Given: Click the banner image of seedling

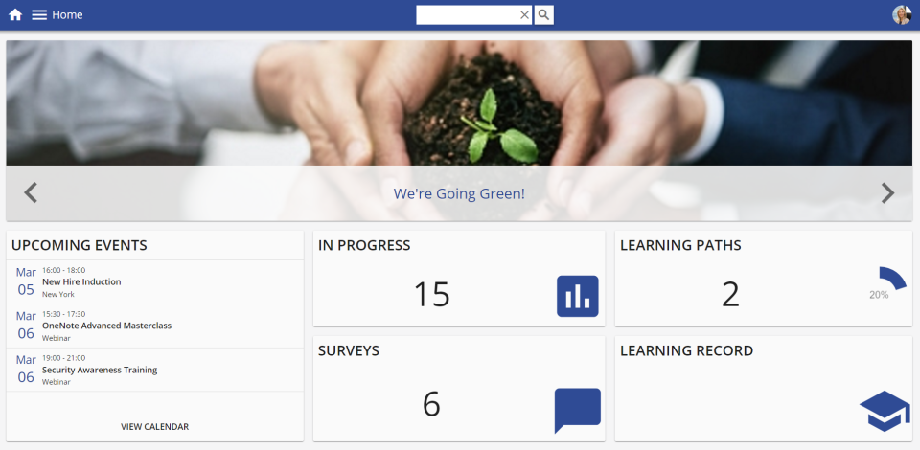Looking at the screenshot, I should (459, 103).
